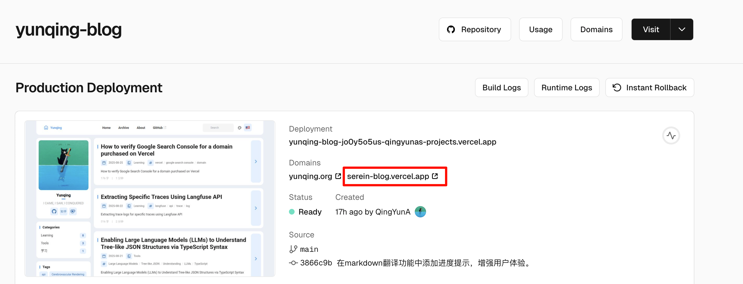
Task: Open Runtime Logs
Action: tap(567, 88)
